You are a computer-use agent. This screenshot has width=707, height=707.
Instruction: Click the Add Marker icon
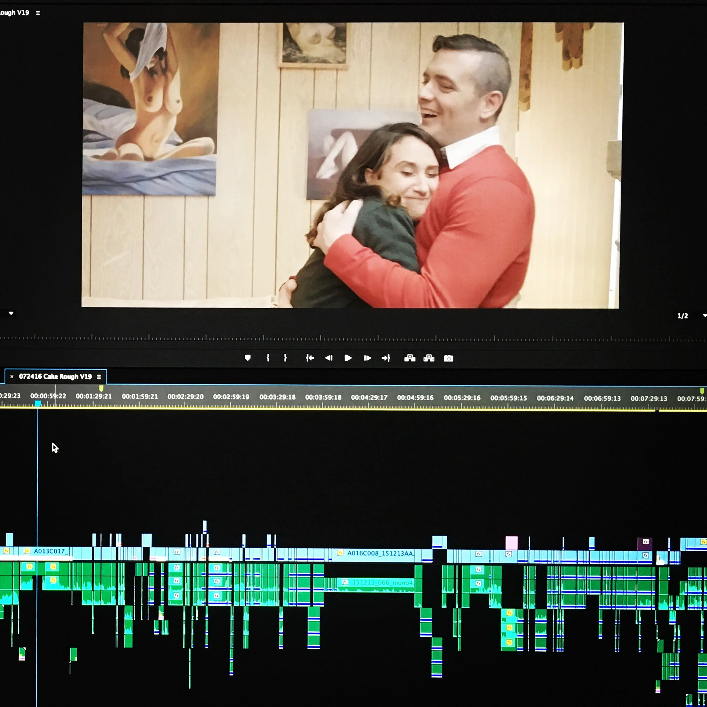[248, 358]
